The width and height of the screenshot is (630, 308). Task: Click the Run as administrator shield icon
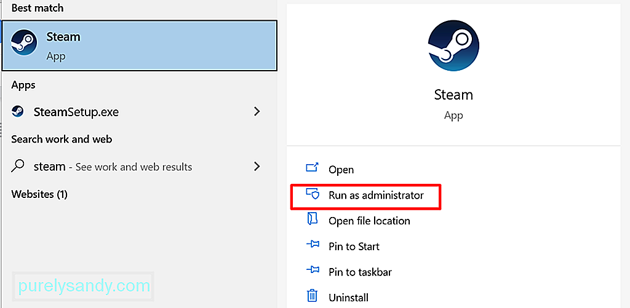(x=312, y=194)
